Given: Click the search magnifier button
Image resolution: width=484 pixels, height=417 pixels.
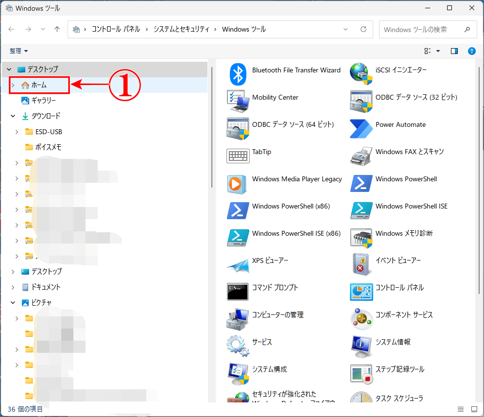Looking at the screenshot, I should tap(467, 30).
